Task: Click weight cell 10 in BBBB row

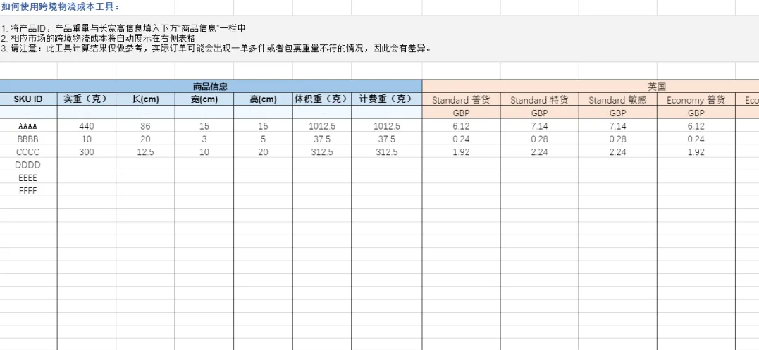Action: (87, 139)
